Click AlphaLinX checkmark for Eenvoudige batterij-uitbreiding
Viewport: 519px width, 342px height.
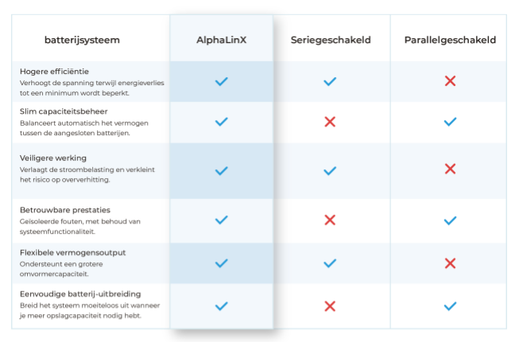pyautogui.click(x=222, y=305)
